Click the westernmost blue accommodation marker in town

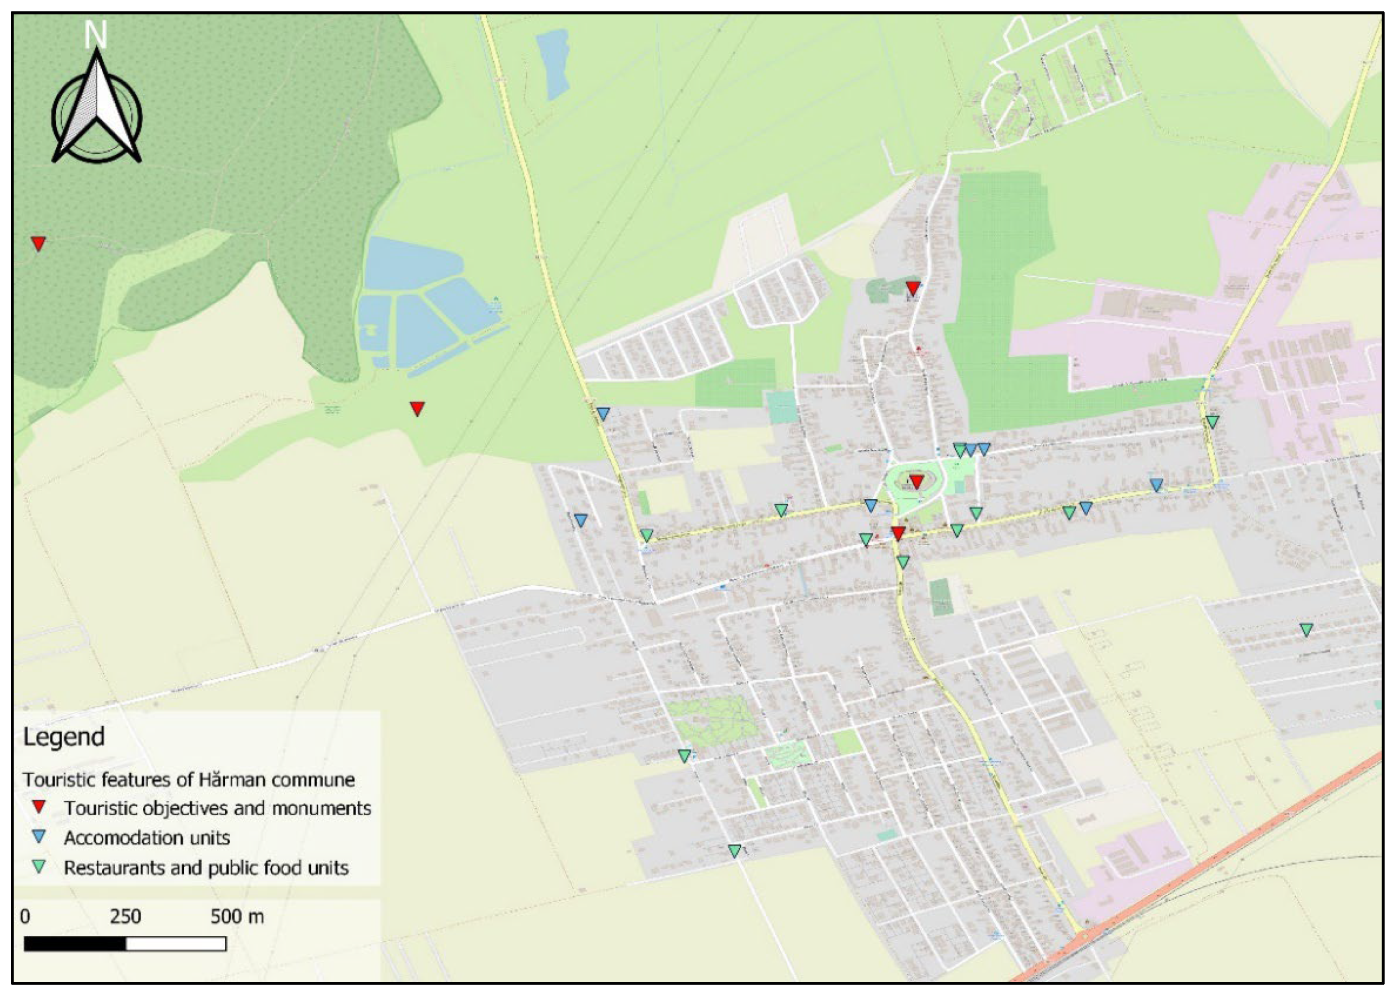coord(580,520)
